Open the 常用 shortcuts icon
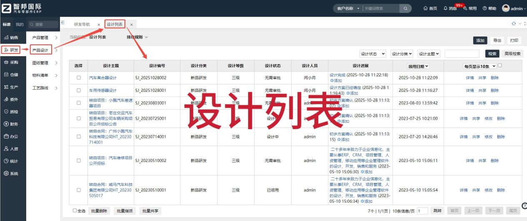Image resolution: width=527 pixels, height=221 pixels. [470, 8]
